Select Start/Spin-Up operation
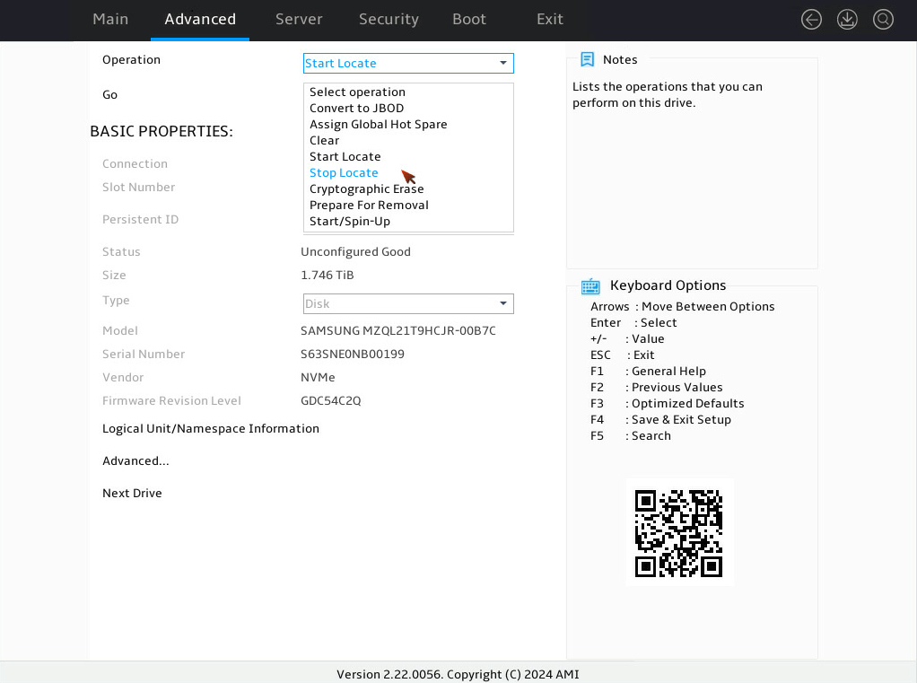Image resolution: width=917 pixels, height=683 pixels. pos(350,222)
